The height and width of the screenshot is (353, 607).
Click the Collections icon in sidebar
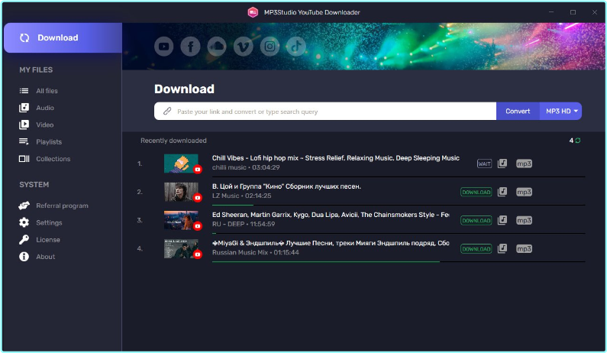(24, 159)
